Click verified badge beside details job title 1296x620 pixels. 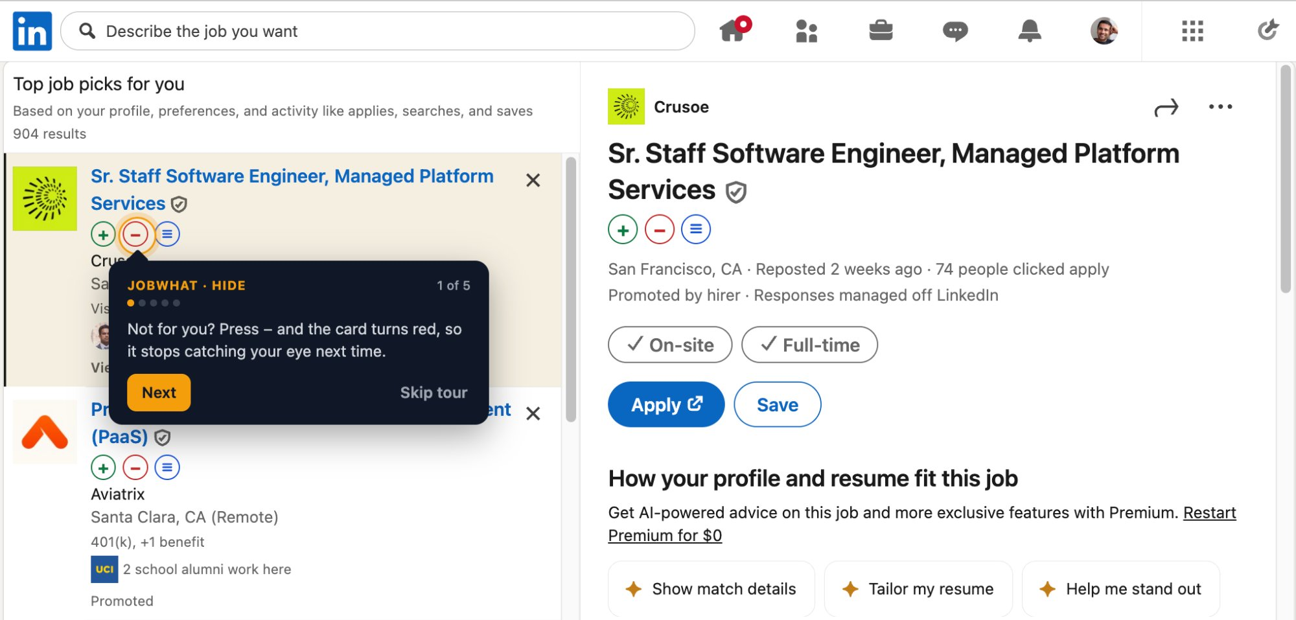point(735,192)
